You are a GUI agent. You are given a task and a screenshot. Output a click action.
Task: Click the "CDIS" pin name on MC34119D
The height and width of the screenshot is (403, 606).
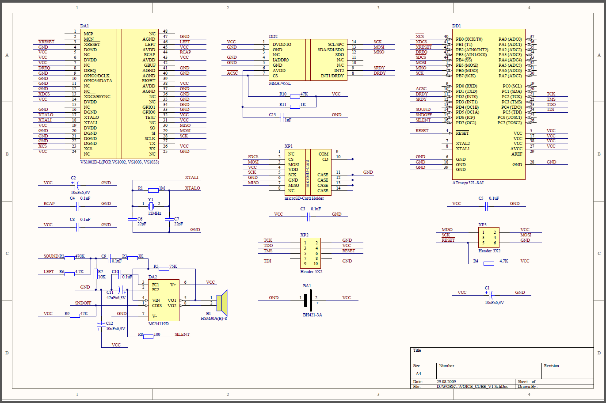click(157, 306)
